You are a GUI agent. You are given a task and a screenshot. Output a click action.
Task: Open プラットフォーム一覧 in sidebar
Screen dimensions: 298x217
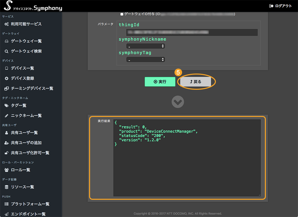30,204
